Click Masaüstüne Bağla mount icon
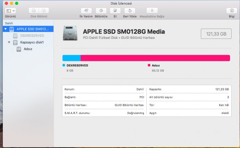The height and width of the screenshot is (148, 240). click(152, 10)
